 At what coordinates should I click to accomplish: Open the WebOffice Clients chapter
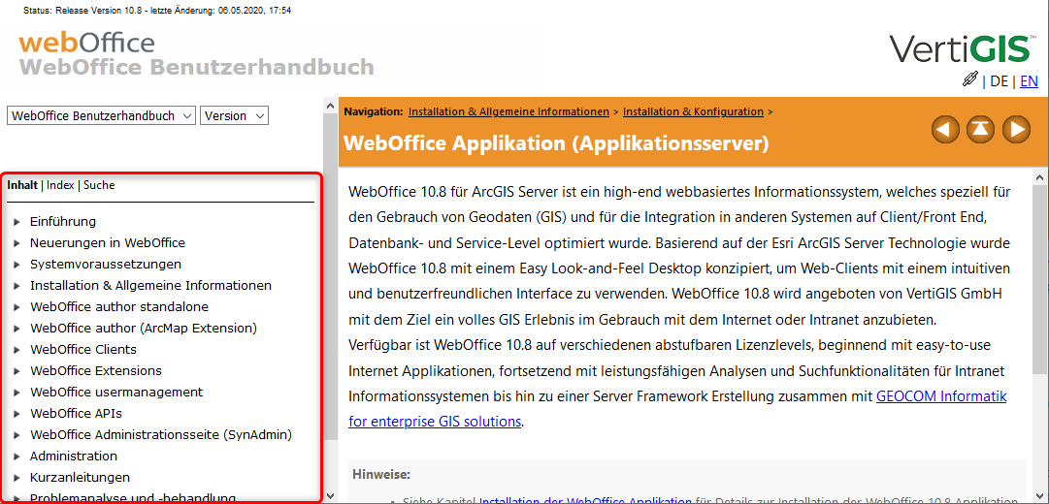click(x=82, y=350)
